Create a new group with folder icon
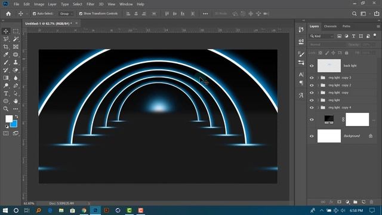 pos(355,202)
